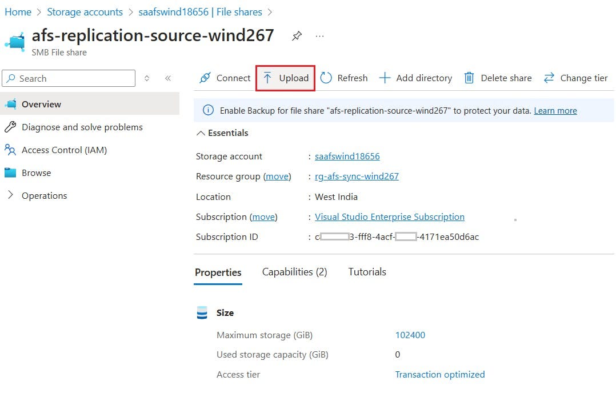Click move link beside Subscription
Image resolution: width=616 pixels, height=401 pixels.
click(x=263, y=217)
